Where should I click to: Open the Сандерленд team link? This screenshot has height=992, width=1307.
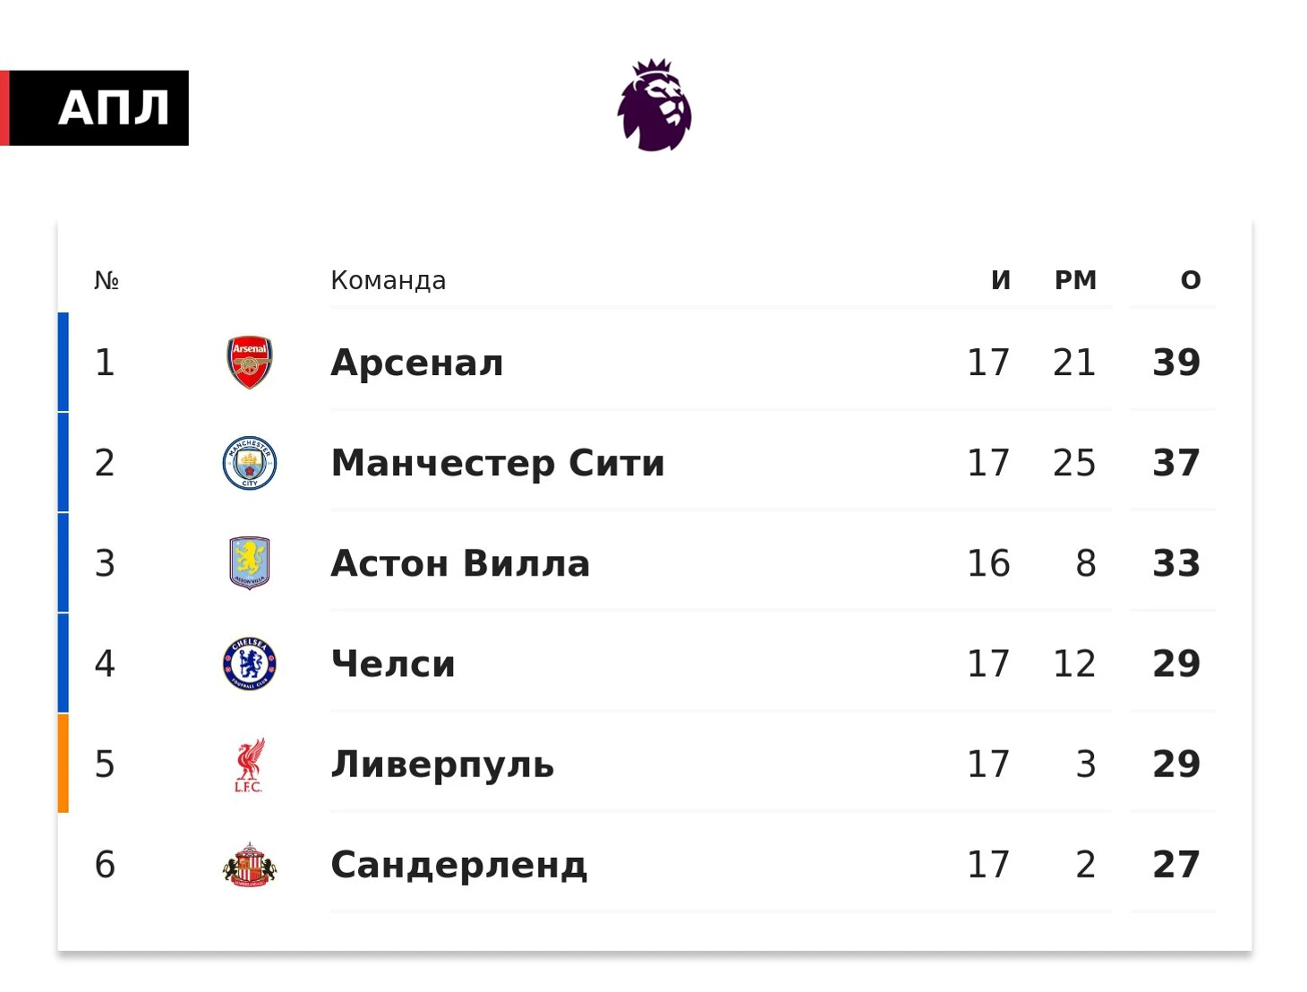pyautogui.click(x=459, y=865)
